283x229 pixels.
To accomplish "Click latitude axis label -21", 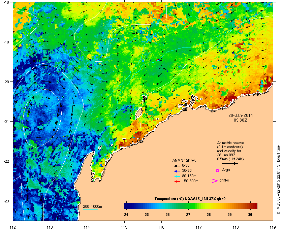I will [6, 121].
